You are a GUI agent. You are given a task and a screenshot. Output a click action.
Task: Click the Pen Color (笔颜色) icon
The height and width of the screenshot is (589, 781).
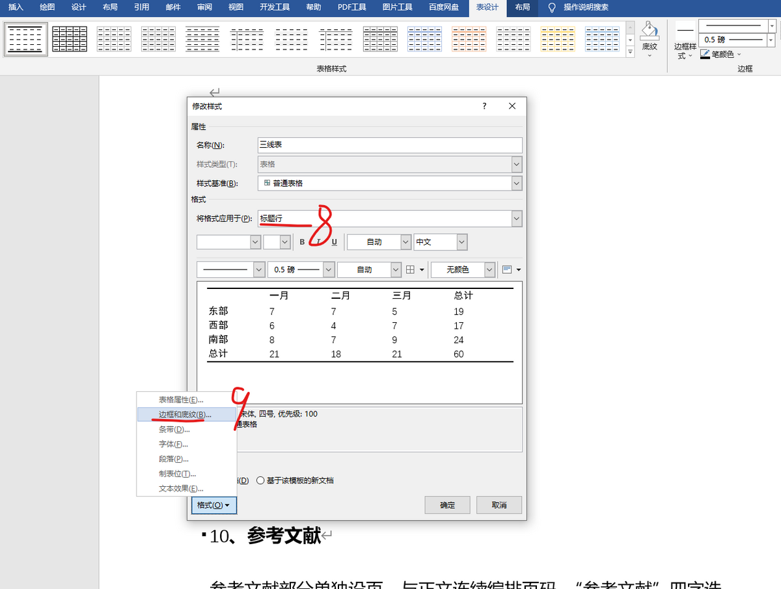click(x=706, y=55)
